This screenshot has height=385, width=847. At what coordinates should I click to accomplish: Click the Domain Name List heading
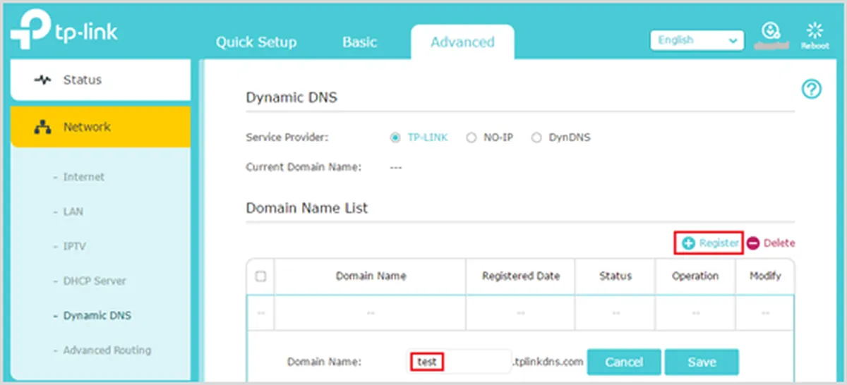(x=307, y=208)
